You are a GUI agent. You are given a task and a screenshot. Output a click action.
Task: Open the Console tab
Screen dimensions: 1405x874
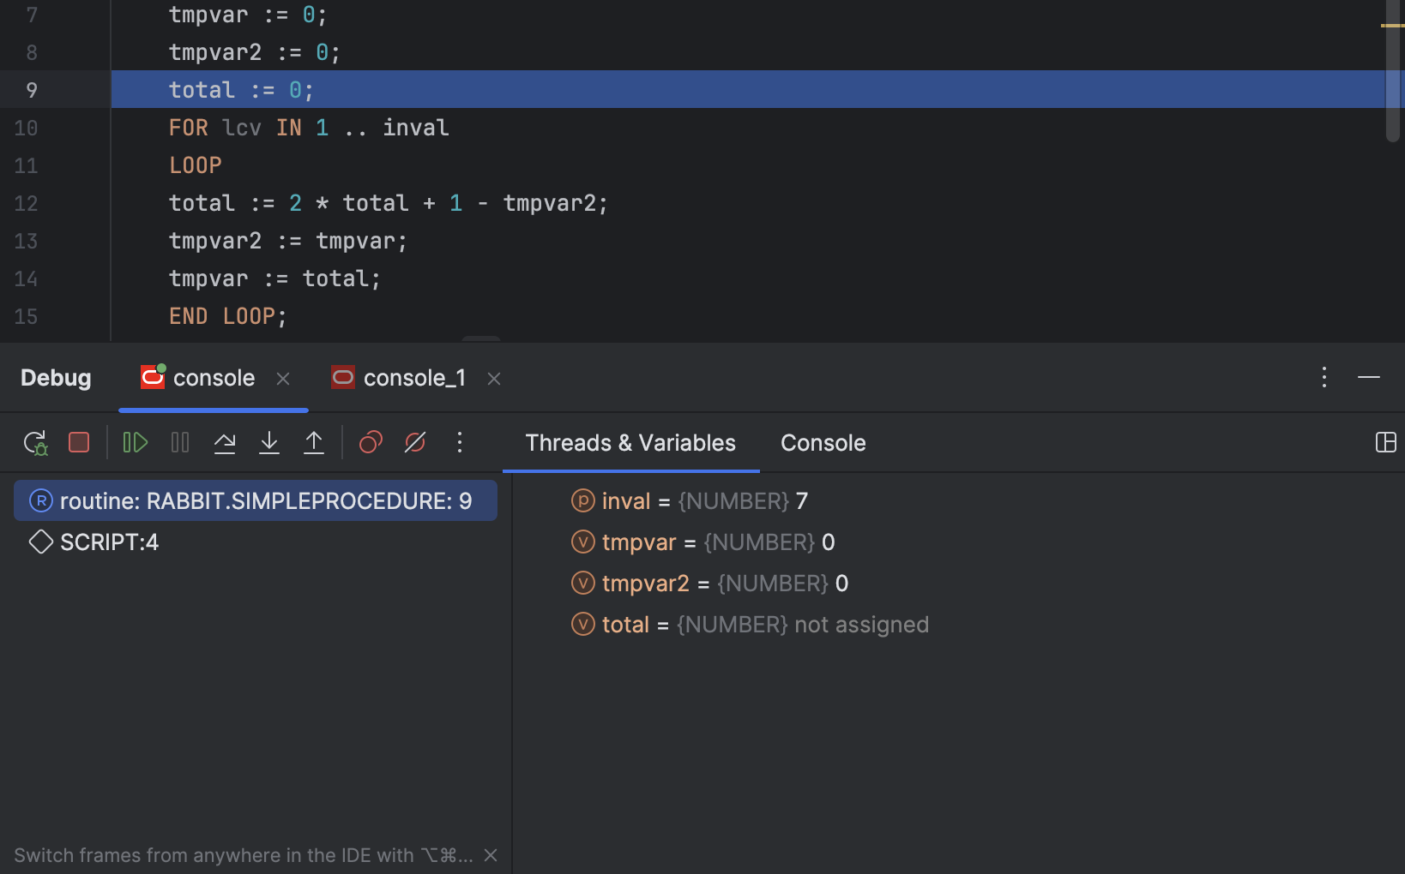pyautogui.click(x=823, y=443)
